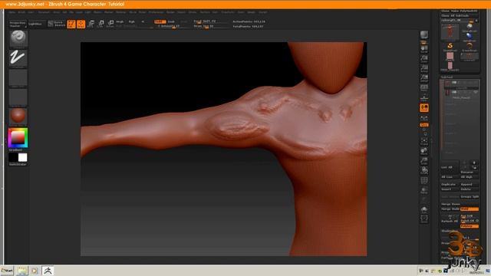
Task: Open the Alpha menu
Action: point(12,12)
